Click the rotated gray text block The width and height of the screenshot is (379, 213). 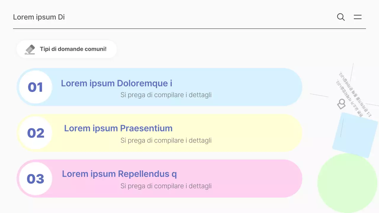pos(354,93)
